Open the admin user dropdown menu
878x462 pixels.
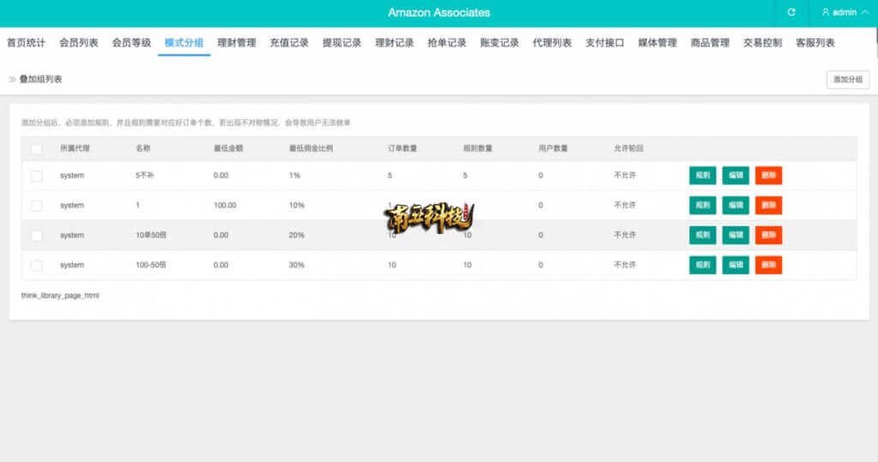tap(839, 13)
